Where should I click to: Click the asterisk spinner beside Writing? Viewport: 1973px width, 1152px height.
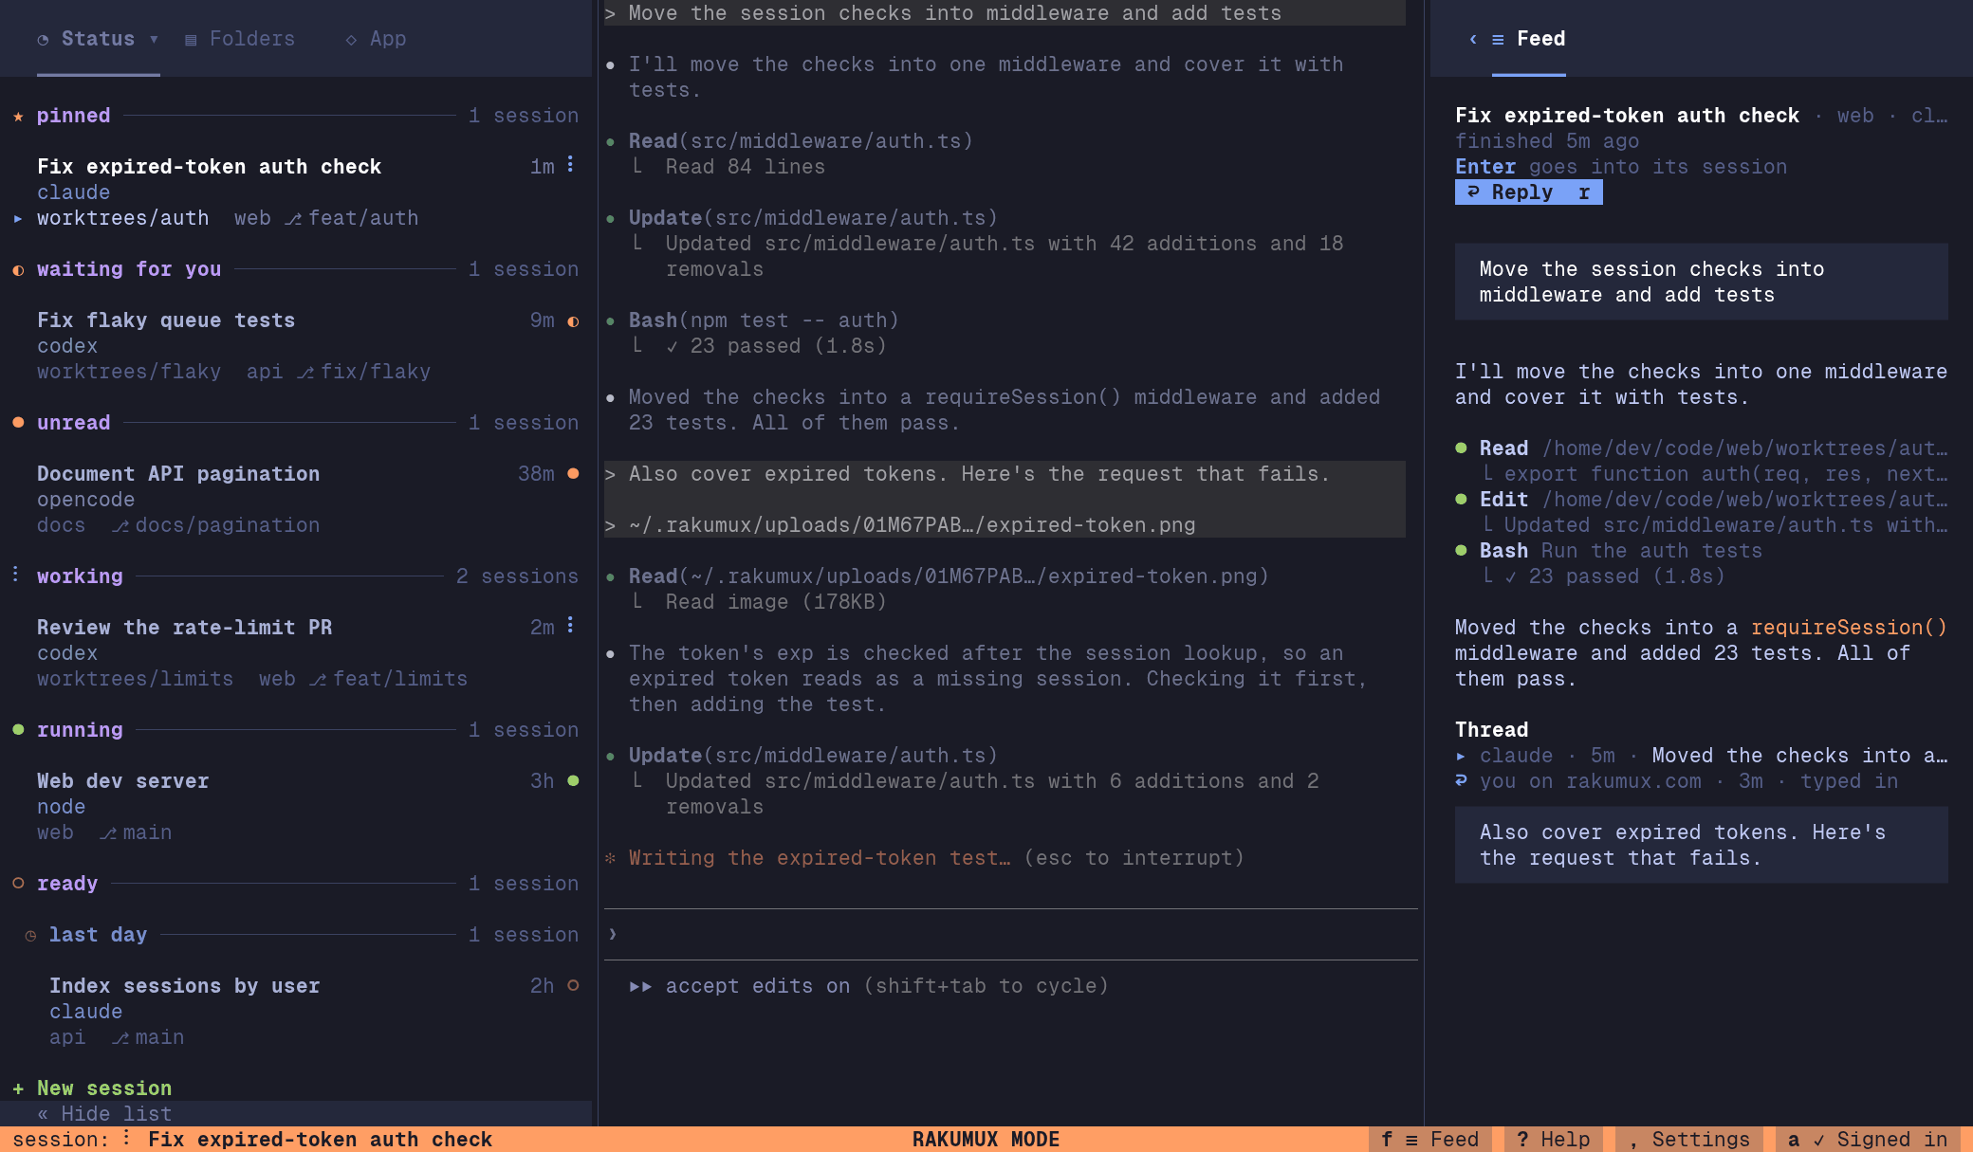click(610, 858)
